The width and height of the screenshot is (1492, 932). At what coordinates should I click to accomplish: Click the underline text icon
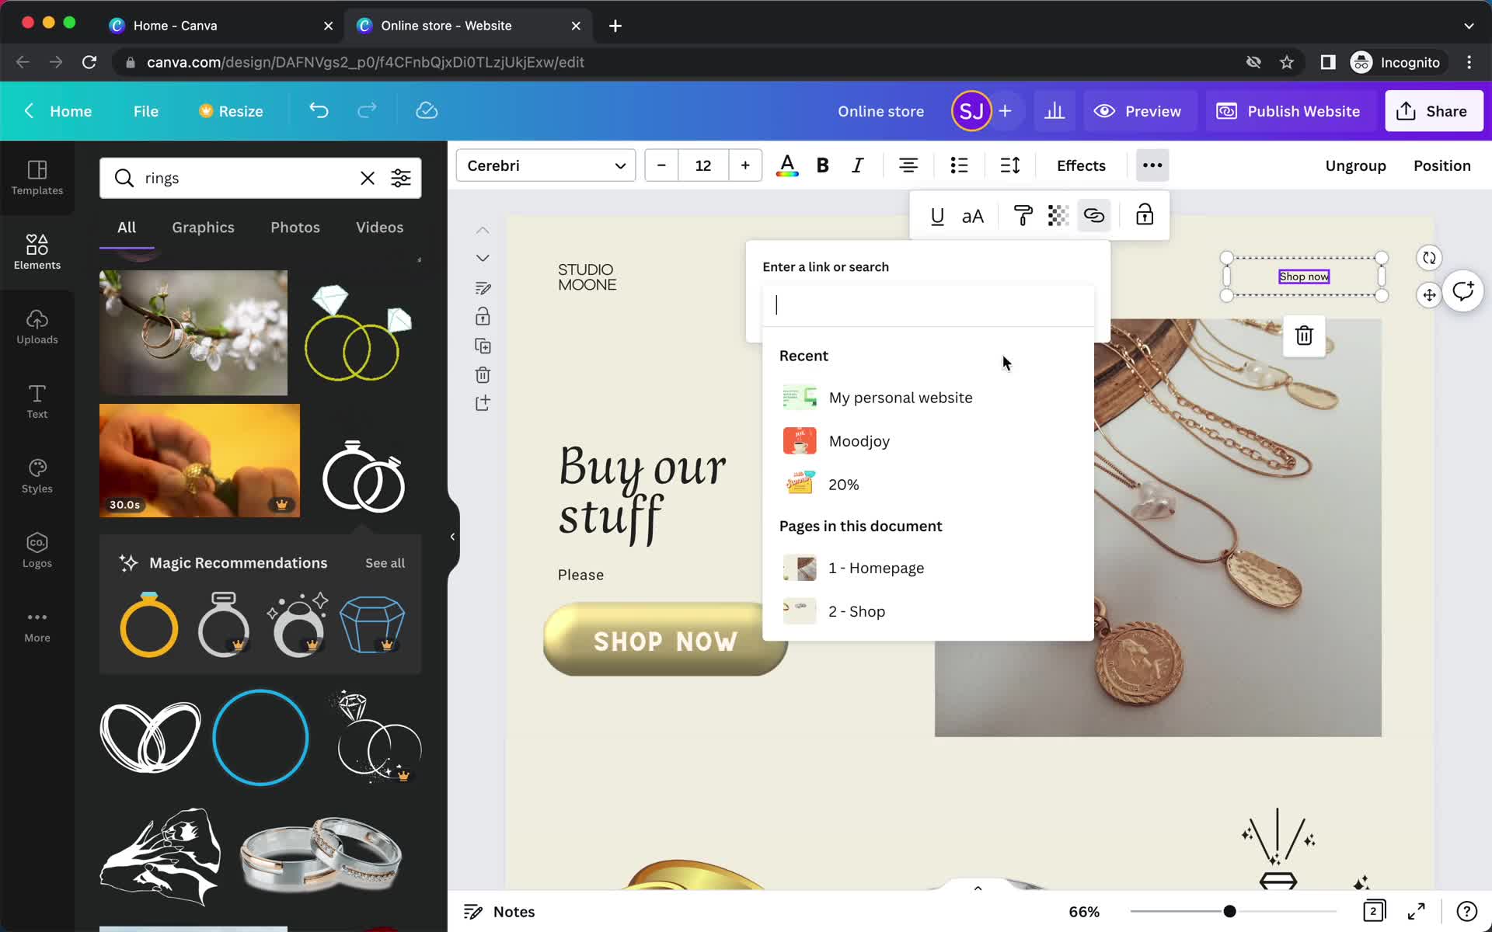[936, 216]
